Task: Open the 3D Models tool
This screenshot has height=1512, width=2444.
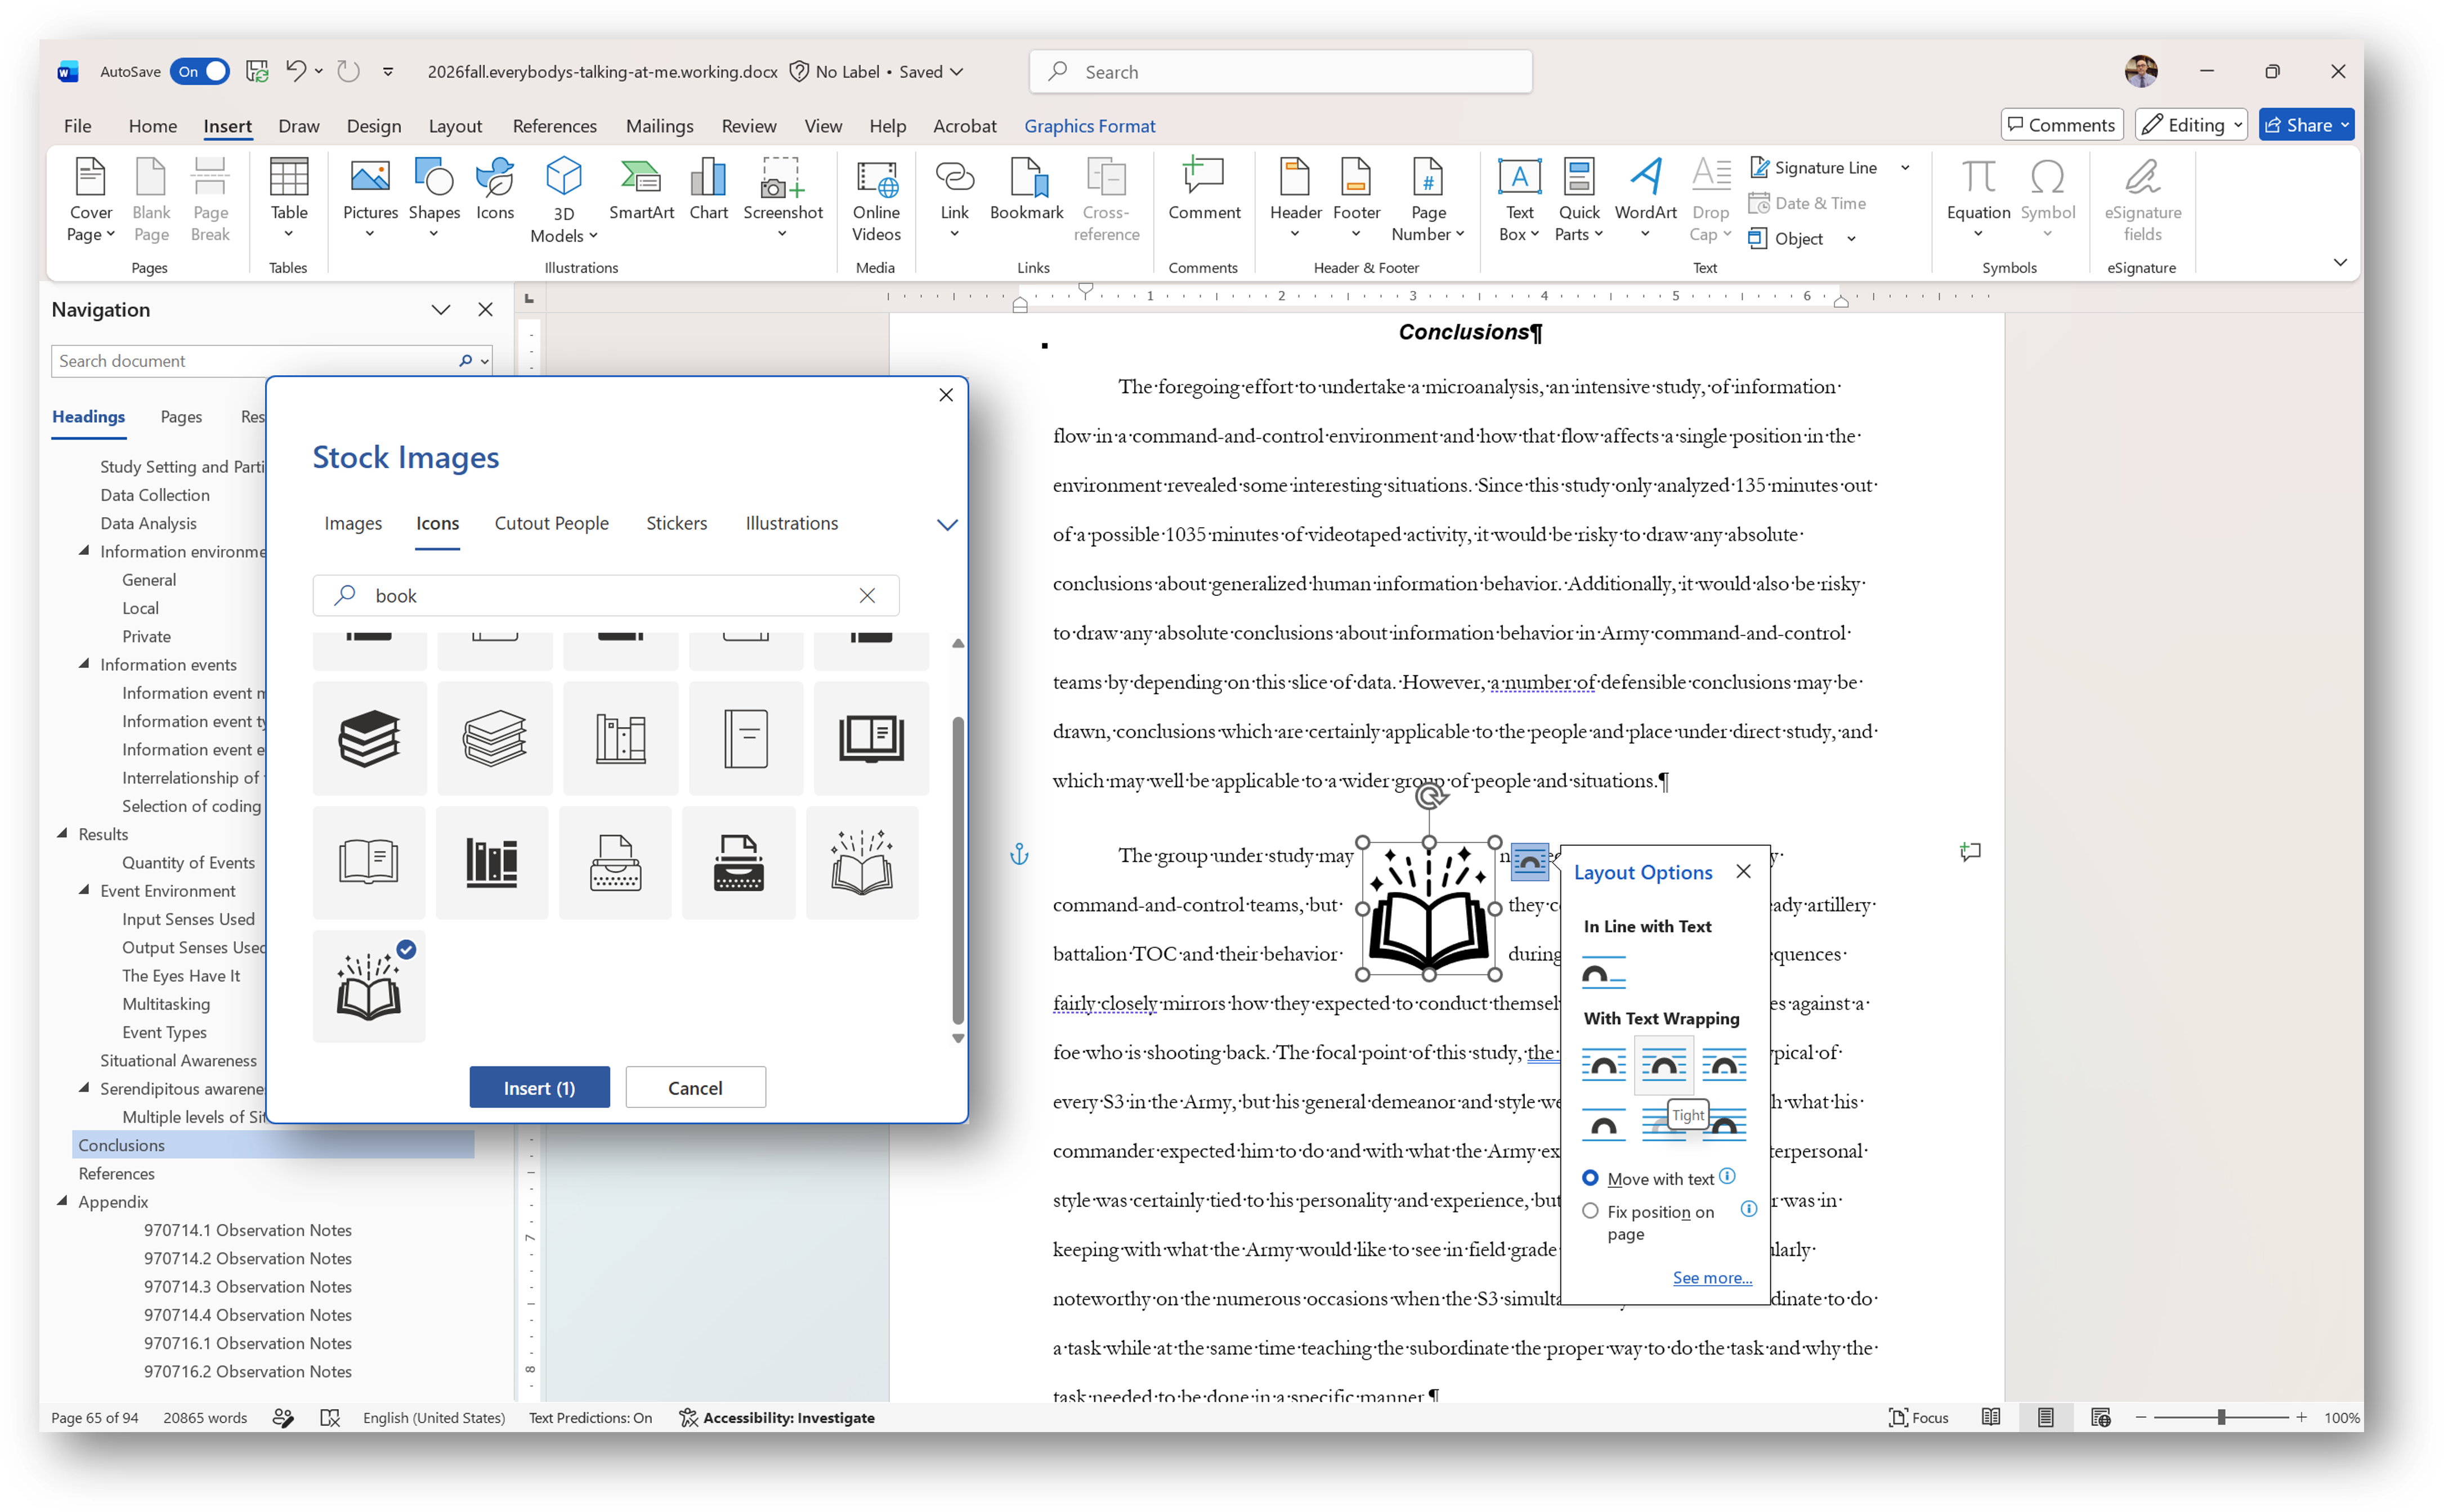Action: [x=563, y=199]
